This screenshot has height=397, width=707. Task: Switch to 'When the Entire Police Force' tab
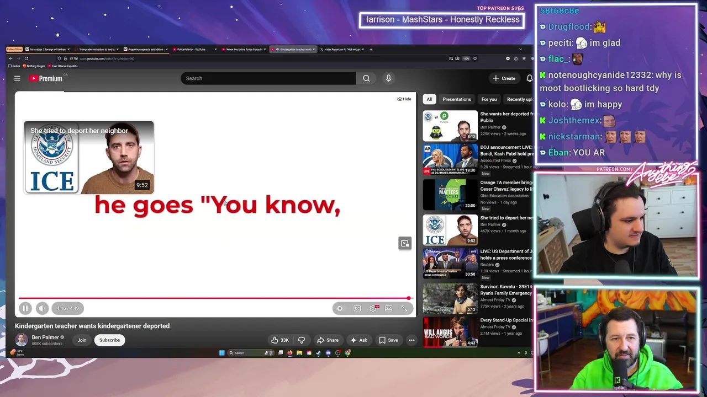pyautogui.click(x=244, y=50)
